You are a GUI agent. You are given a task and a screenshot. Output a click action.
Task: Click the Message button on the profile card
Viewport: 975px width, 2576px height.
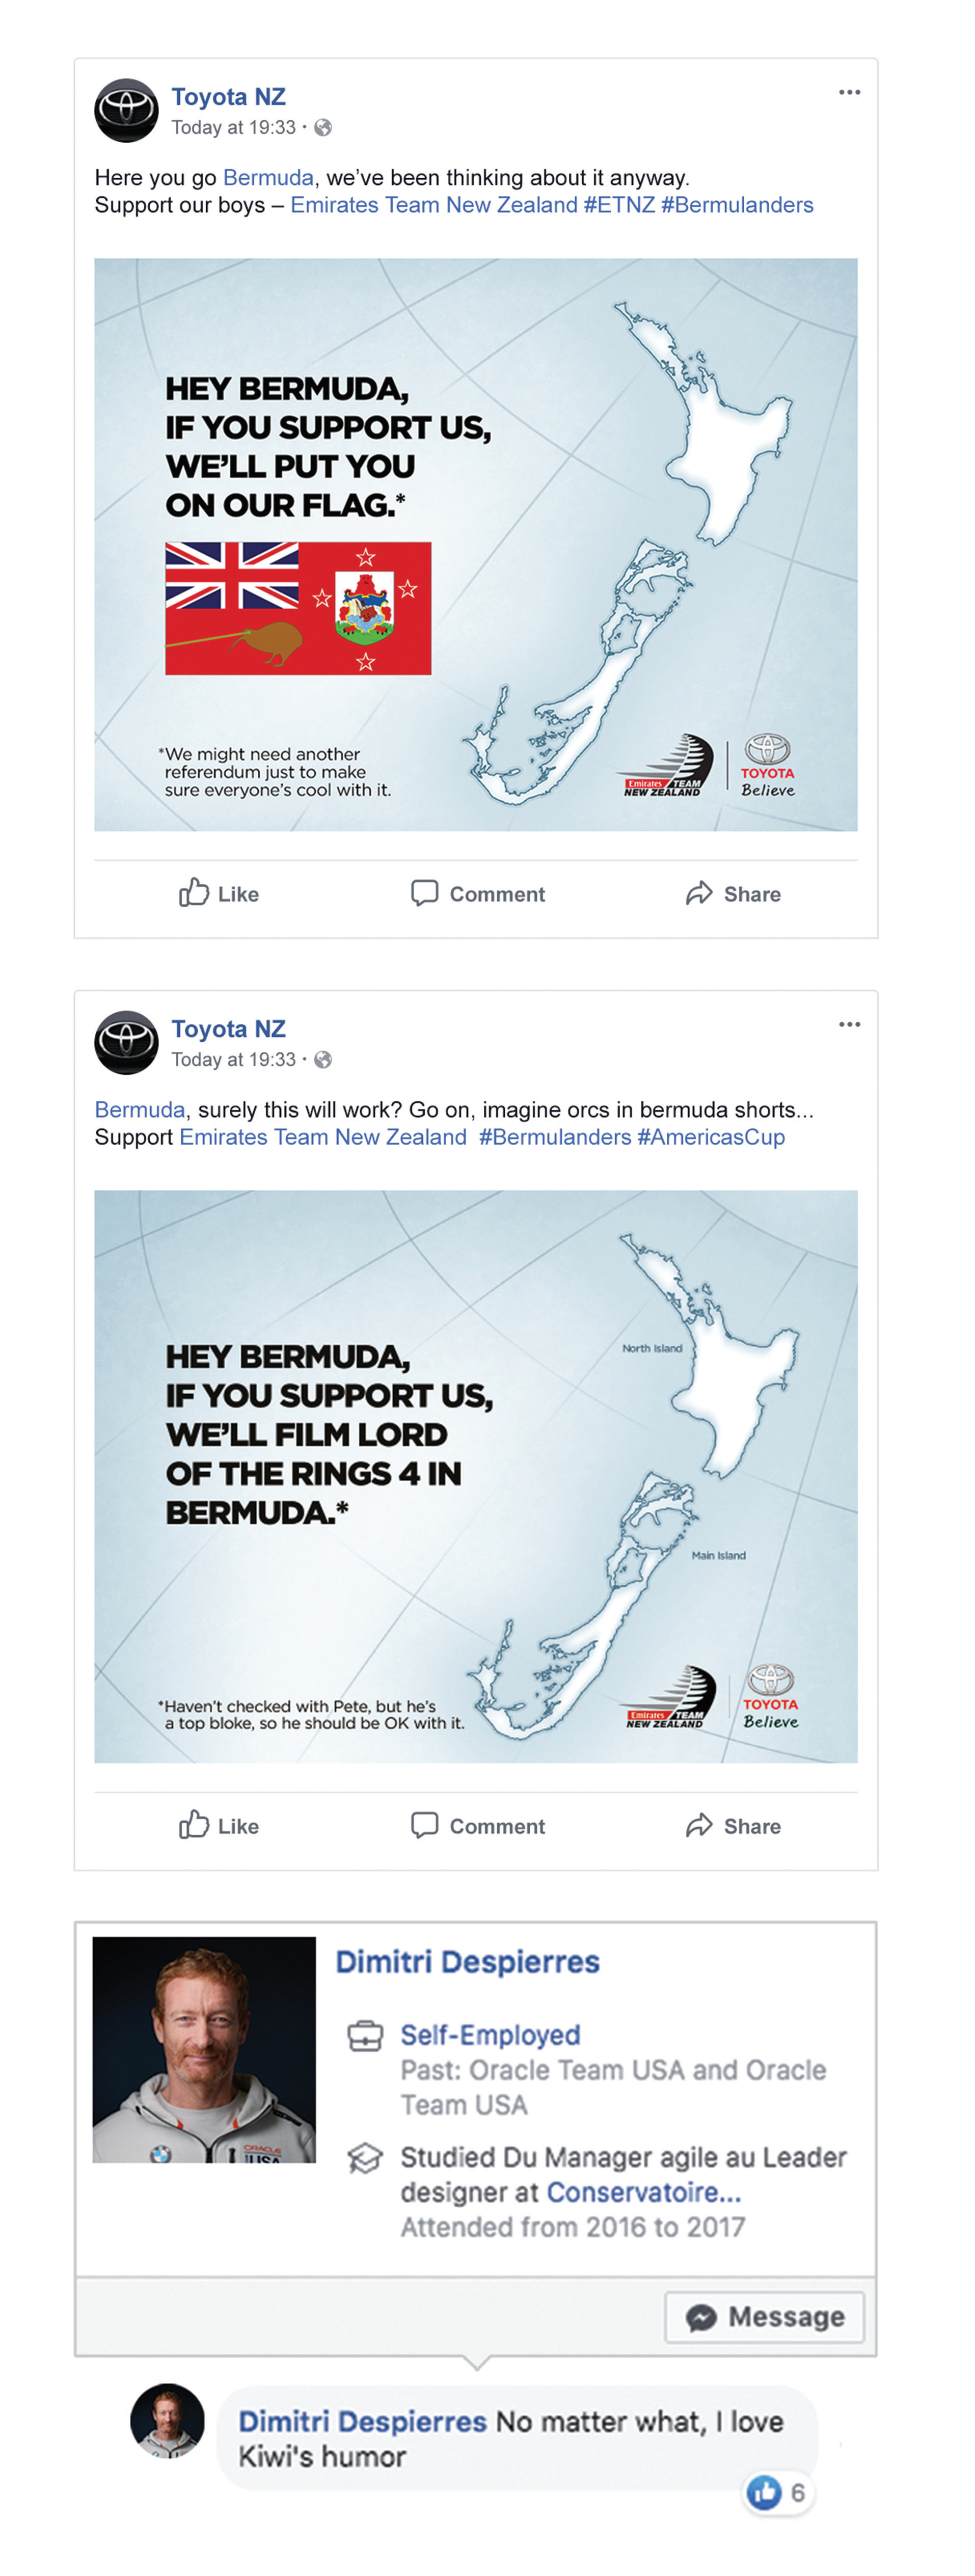pos(765,2316)
